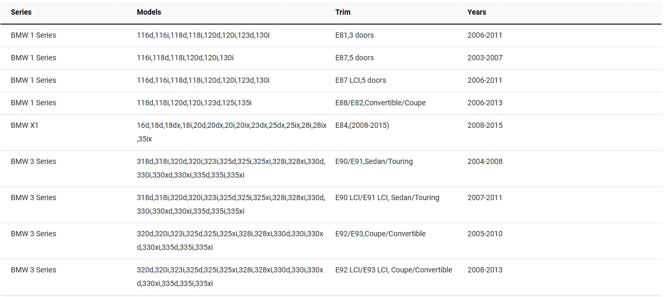Click the BMW X1 series cell
The height and width of the screenshot is (297, 669).
coord(25,125)
